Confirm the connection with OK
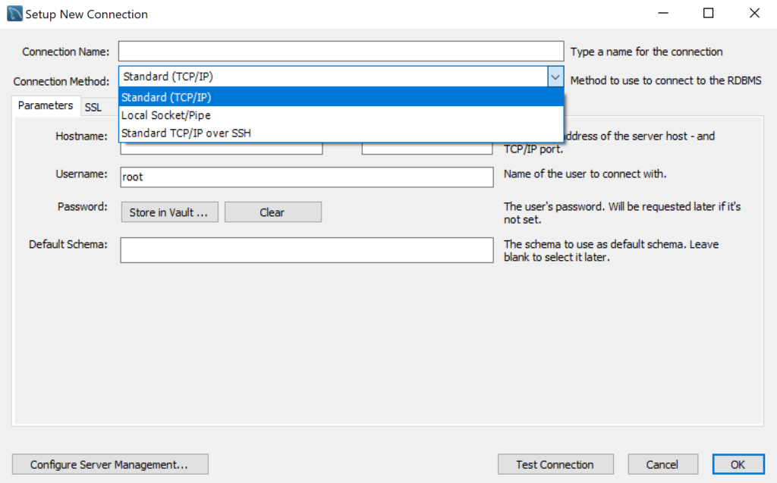Image resolution: width=777 pixels, height=483 pixels. [x=737, y=464]
